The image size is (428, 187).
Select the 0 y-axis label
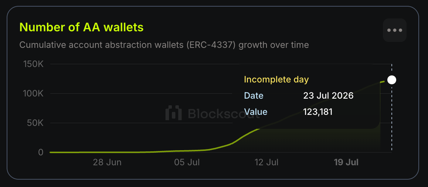(x=41, y=152)
